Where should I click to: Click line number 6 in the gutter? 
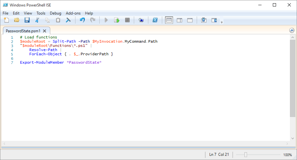pyautogui.click(x=12, y=58)
